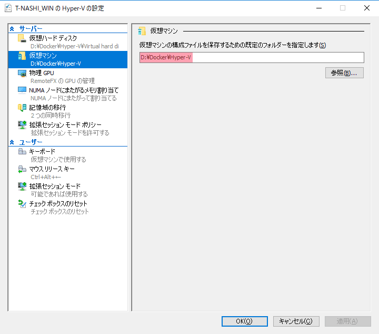
Task: Collapse the サーバー section
Action: (12, 29)
